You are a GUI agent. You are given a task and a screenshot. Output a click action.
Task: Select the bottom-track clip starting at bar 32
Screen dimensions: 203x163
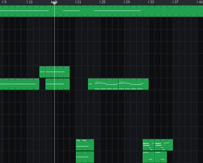149,157
